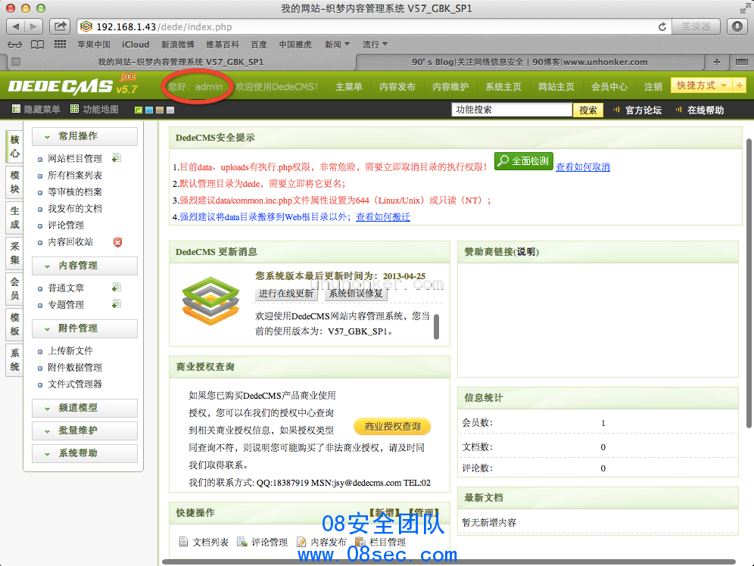
Task: Click the 隐藏菜单 hide menu icon
Action: (x=16, y=109)
